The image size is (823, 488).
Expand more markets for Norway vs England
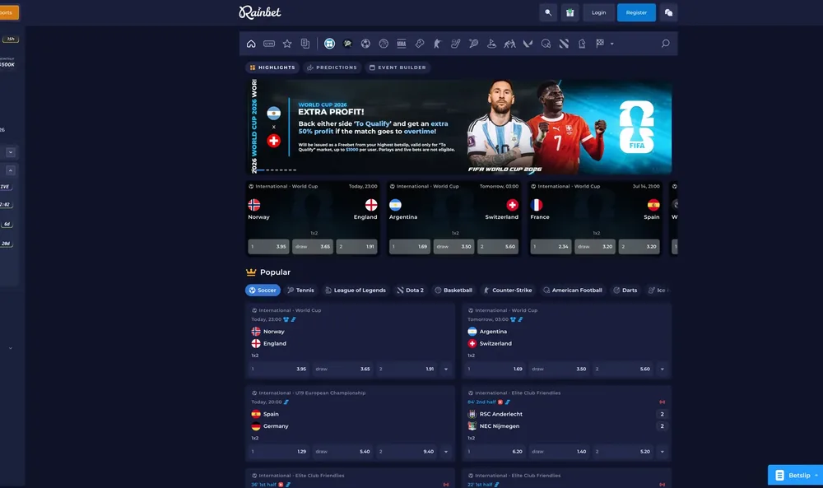pos(446,369)
